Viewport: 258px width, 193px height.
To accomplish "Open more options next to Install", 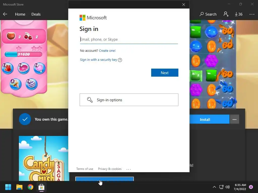I will pos(235,119).
